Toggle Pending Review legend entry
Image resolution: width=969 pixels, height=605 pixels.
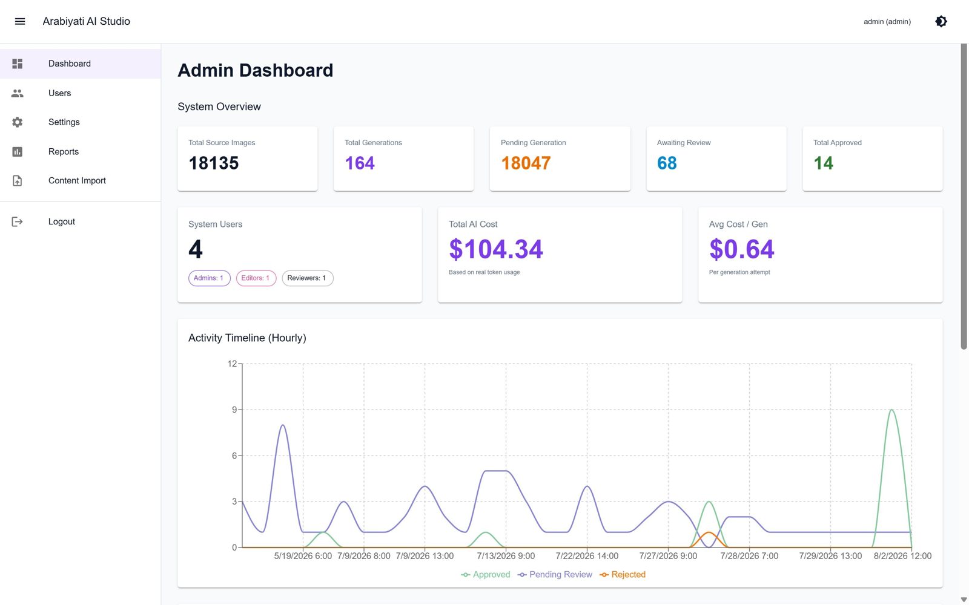pos(555,575)
